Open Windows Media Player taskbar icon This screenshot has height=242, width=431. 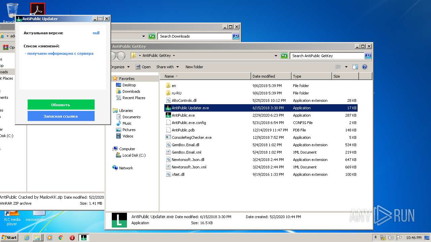49,237
